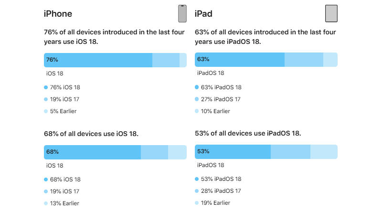Select the 68% segment of the iOS bar
Screen dimensions: 382x221
[x=93, y=152]
